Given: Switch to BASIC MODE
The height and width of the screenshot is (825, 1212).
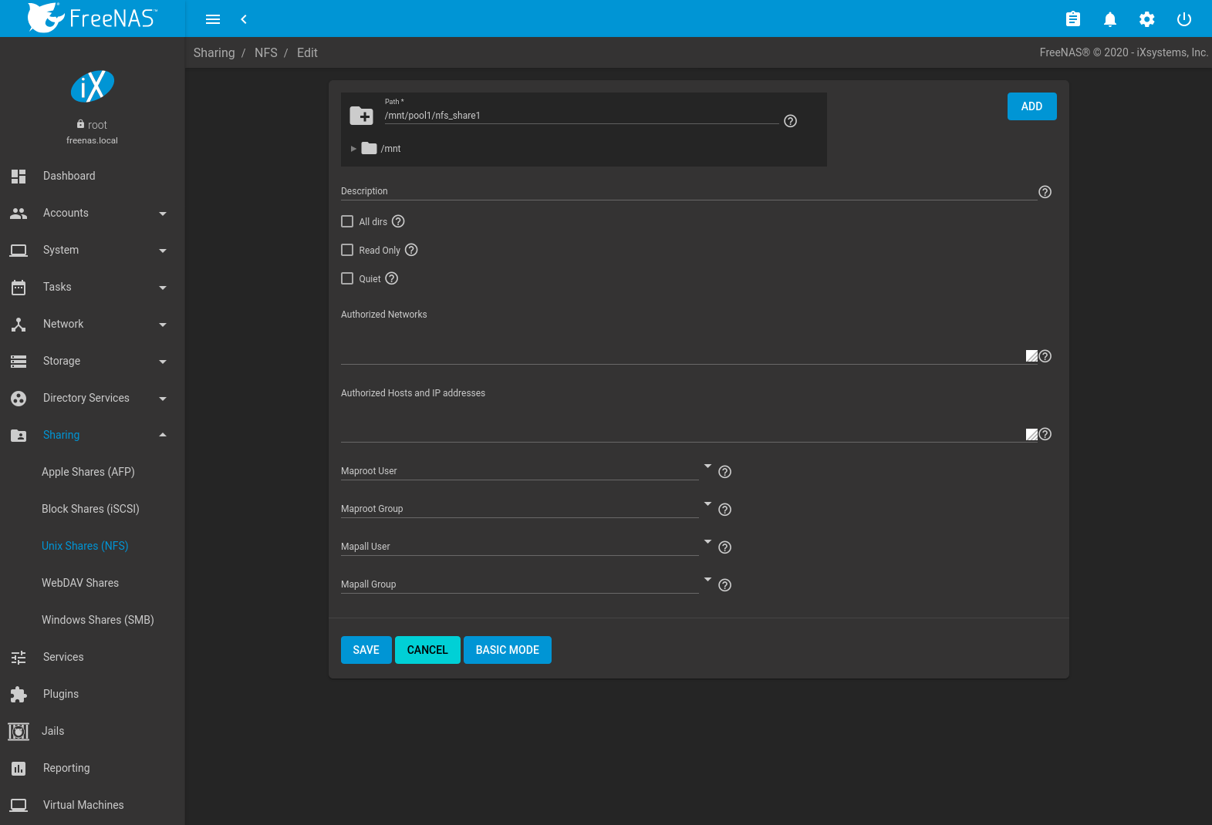Looking at the screenshot, I should 507,650.
